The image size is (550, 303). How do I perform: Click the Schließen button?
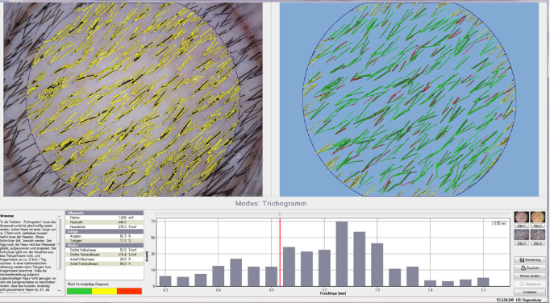coord(530,293)
